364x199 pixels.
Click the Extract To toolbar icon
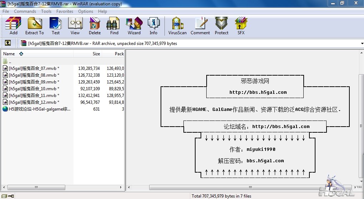(35, 26)
